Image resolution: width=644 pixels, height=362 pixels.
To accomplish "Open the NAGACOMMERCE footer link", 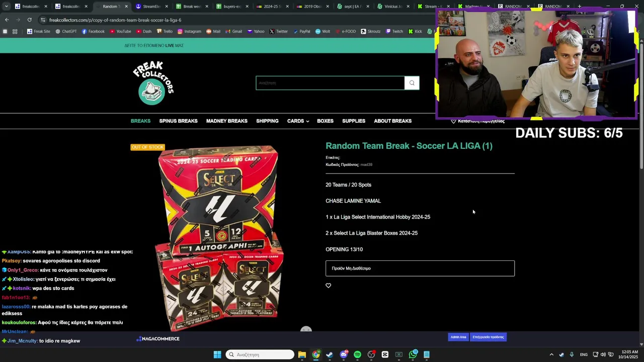I will tap(158, 339).
